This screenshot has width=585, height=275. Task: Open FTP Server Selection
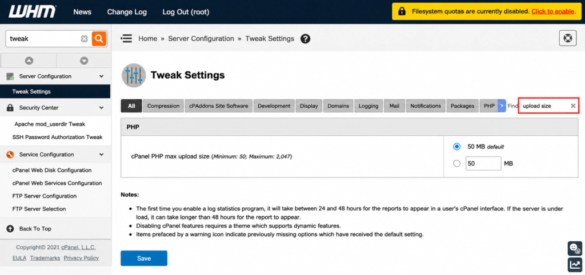[39, 209]
